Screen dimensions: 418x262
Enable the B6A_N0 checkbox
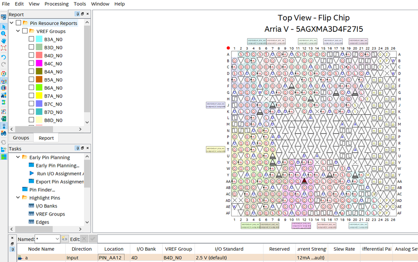(x=31, y=87)
